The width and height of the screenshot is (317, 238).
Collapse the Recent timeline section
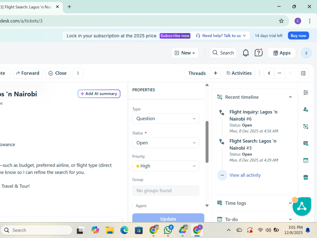pos(290,97)
